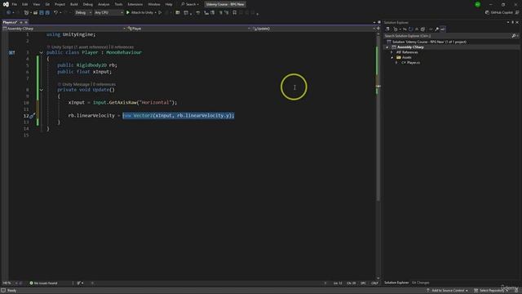Open the Extensions menu
The width and height of the screenshot is (522, 294).
(135, 4)
